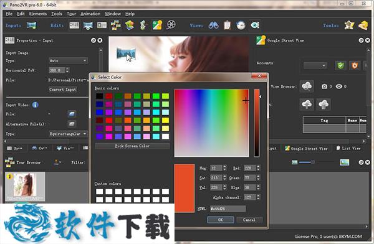Open the Input Image Type dropdown set to Auto
This screenshot has height=244, width=374.
68,60
